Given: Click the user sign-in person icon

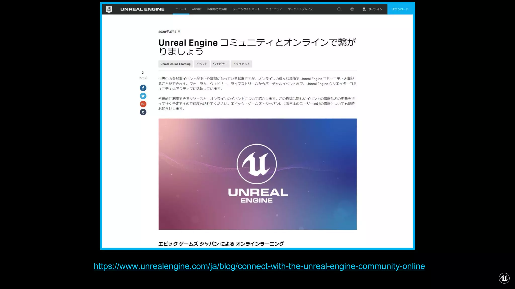Looking at the screenshot, I should point(364,9).
